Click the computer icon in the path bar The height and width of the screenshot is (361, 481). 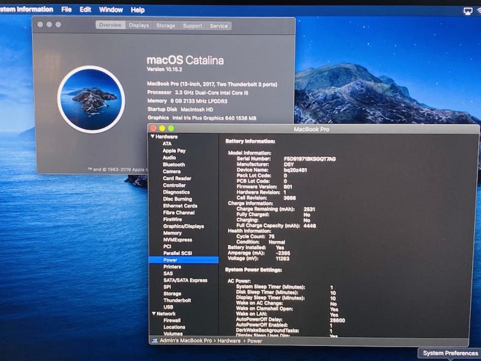[x=155, y=341]
